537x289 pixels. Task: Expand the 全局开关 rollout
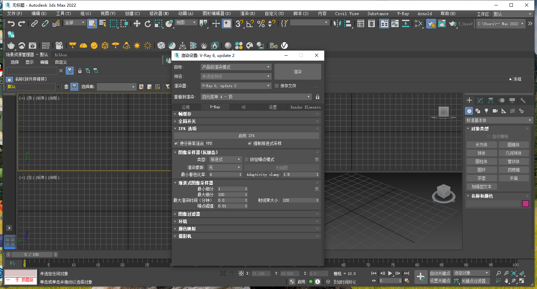(x=247, y=121)
